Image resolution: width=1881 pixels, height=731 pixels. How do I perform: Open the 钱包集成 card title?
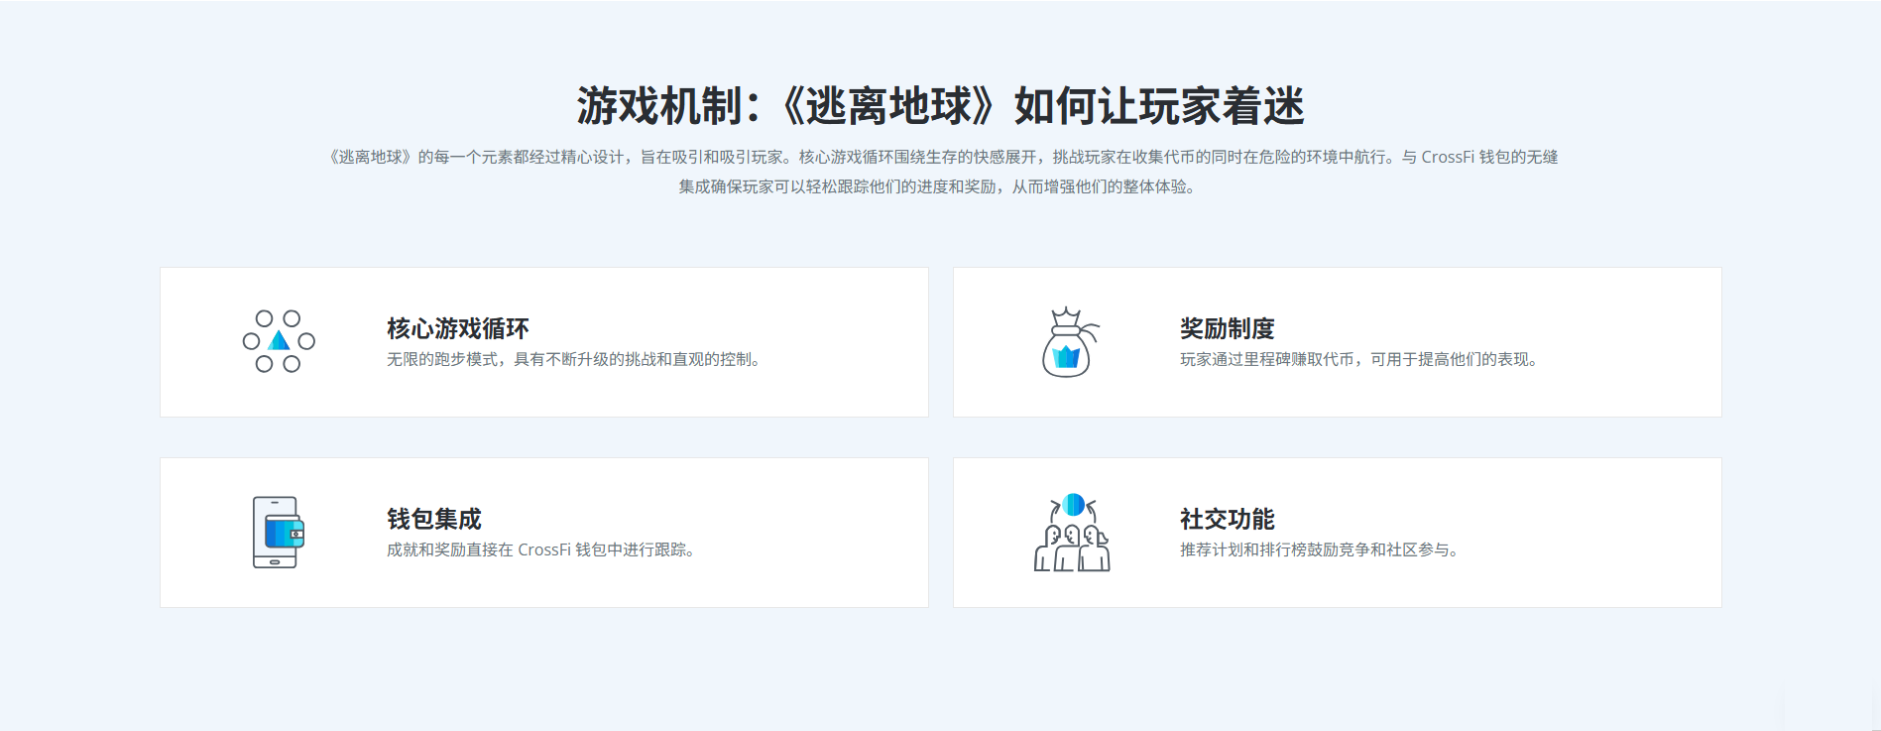tap(433, 519)
